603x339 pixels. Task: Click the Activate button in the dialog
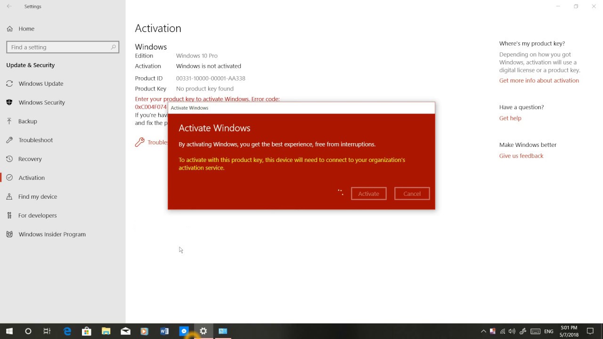click(369, 194)
